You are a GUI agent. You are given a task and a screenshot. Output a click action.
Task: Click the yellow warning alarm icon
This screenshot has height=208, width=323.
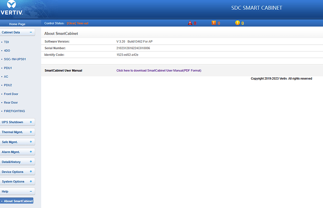[237, 23]
